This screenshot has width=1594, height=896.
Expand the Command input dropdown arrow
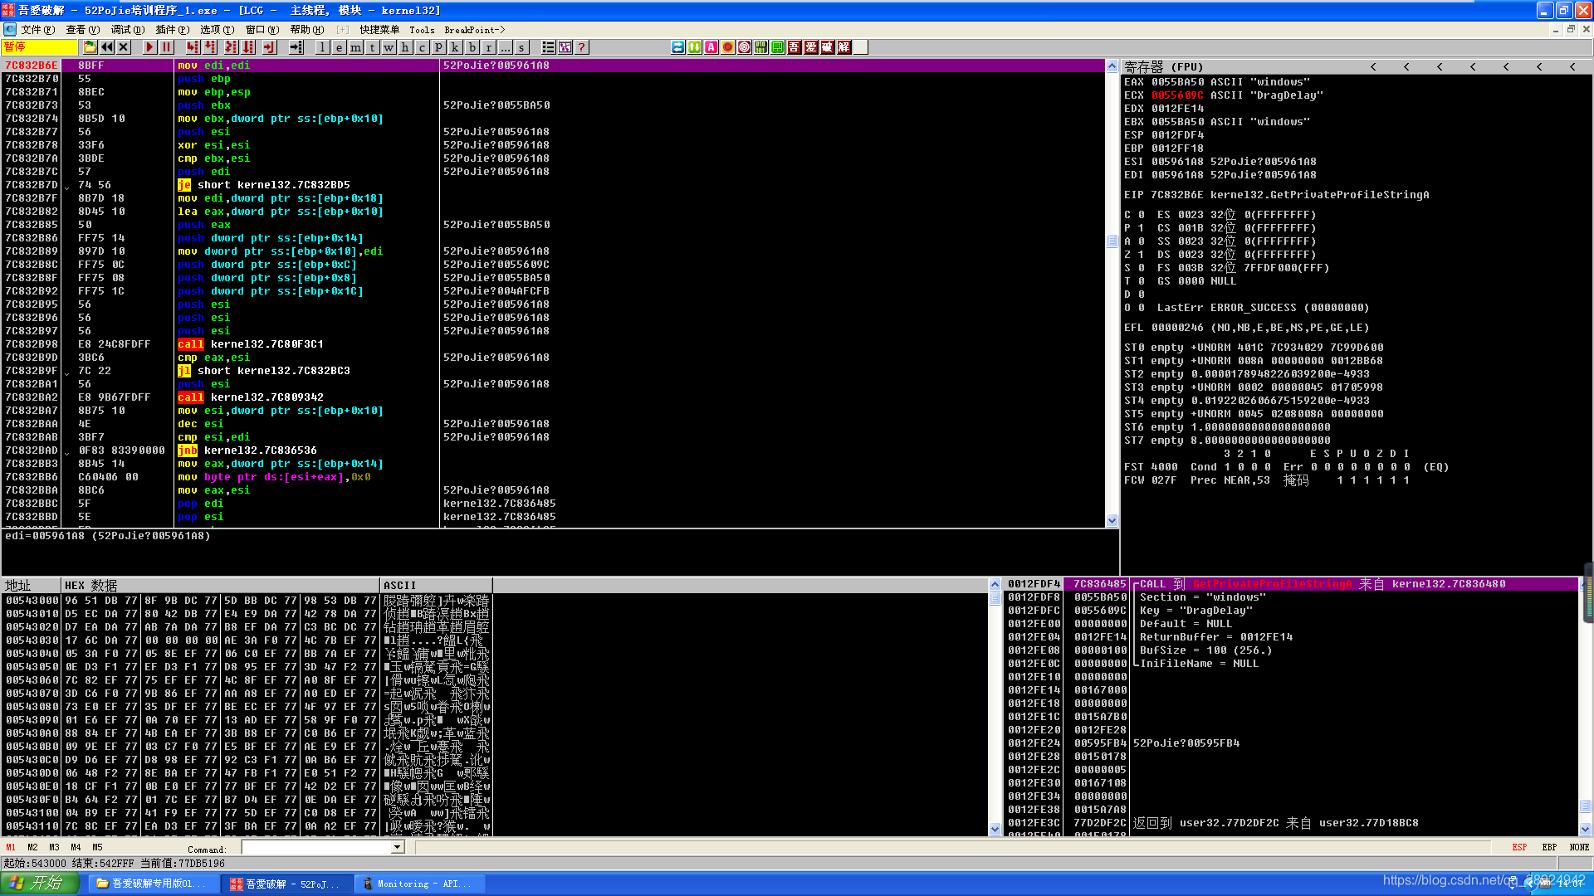coord(398,847)
